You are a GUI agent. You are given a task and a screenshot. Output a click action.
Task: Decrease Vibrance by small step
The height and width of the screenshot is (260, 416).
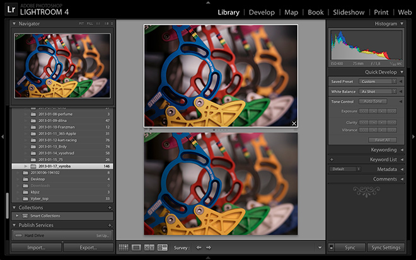point(373,130)
